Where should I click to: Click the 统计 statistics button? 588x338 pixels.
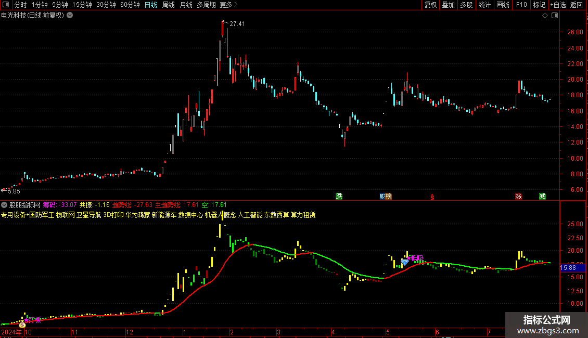484,5
